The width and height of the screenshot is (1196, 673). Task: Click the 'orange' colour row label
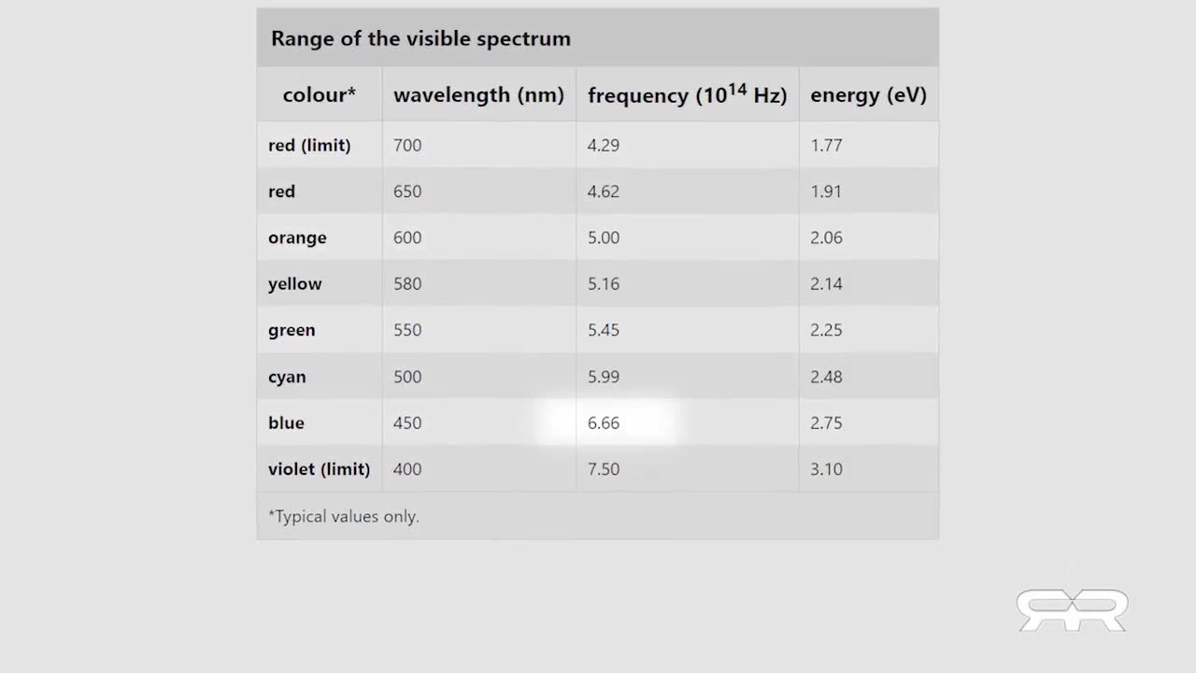(297, 237)
